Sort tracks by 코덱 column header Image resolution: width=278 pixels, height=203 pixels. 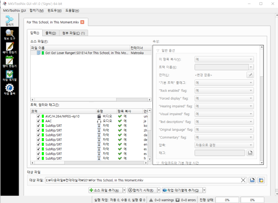(x=63, y=111)
